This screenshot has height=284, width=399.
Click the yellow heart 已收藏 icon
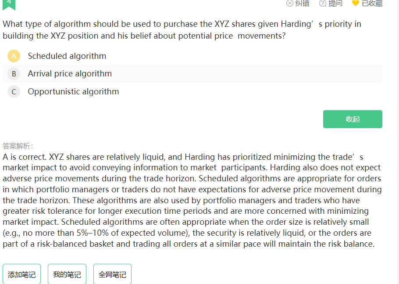(356, 3)
